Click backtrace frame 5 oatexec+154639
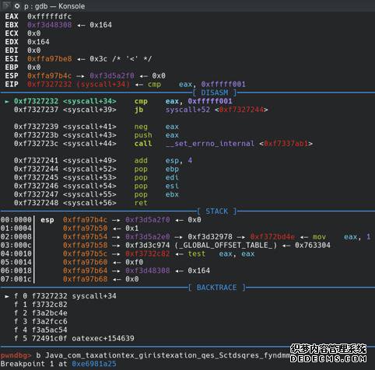This screenshot has width=375, height=370. coord(74,338)
